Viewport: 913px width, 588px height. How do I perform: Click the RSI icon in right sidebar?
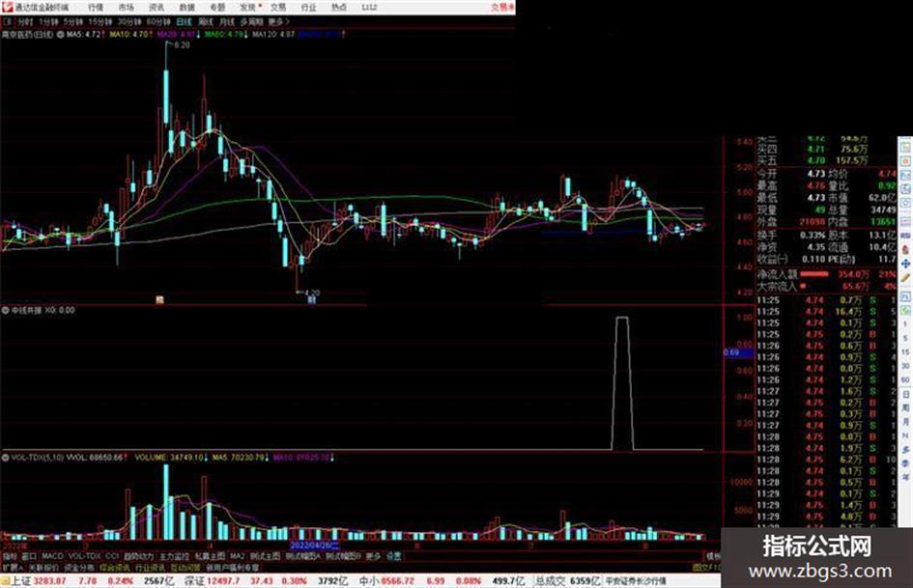click(x=905, y=236)
